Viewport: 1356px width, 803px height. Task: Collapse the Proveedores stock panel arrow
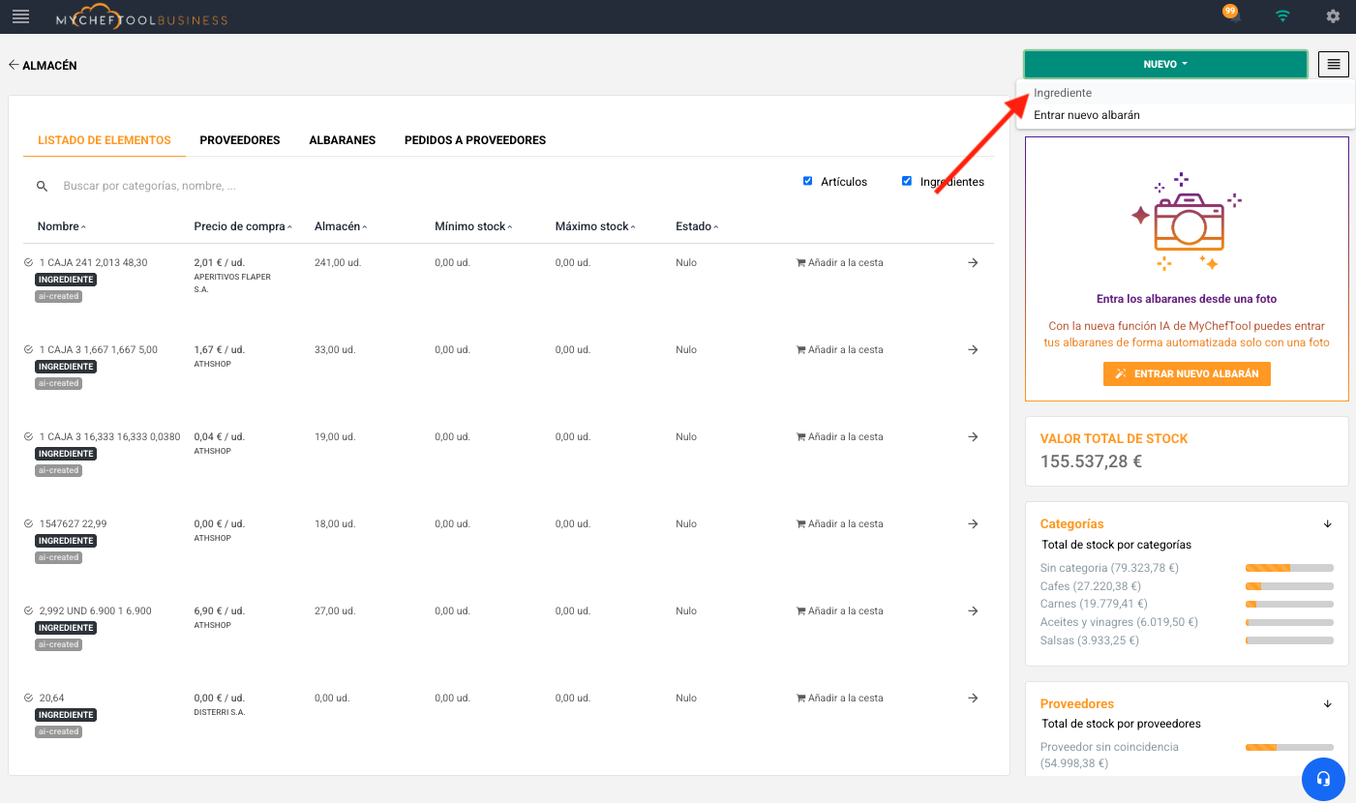pos(1327,704)
